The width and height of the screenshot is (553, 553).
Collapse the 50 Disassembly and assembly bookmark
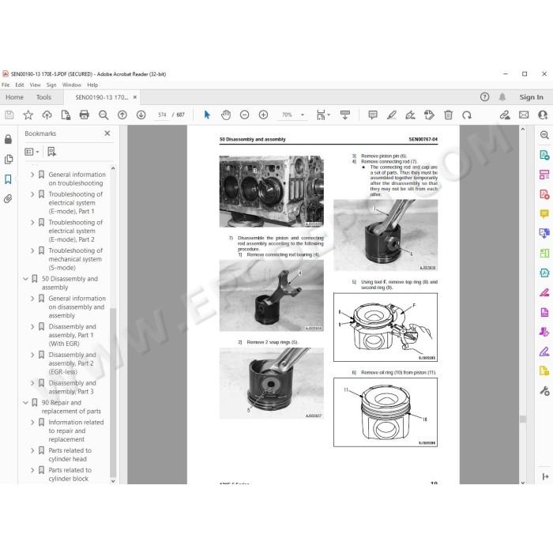[25, 279]
